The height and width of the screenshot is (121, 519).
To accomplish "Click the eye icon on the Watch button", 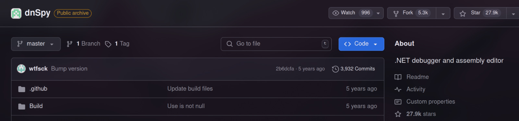I will [x=336, y=13].
